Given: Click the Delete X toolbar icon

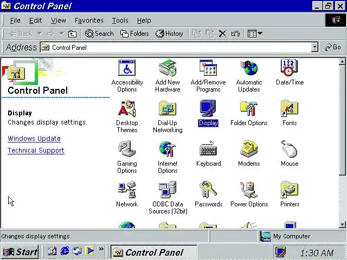Looking at the screenshot, I should 222,34.
